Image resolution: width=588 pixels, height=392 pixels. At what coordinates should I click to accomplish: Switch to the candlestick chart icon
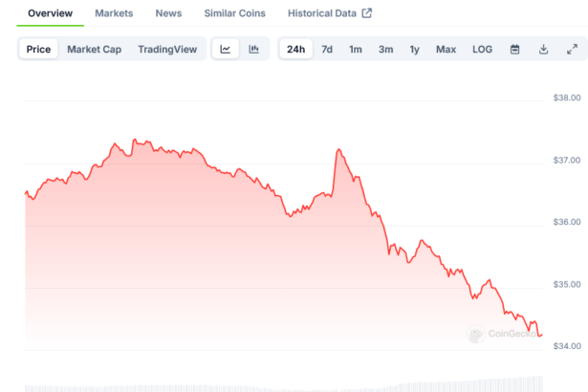tap(254, 49)
